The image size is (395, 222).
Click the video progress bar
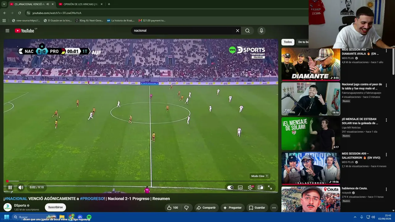pyautogui.click(x=141, y=181)
